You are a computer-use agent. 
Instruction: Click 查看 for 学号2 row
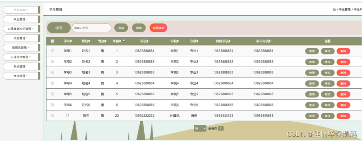[312, 62]
